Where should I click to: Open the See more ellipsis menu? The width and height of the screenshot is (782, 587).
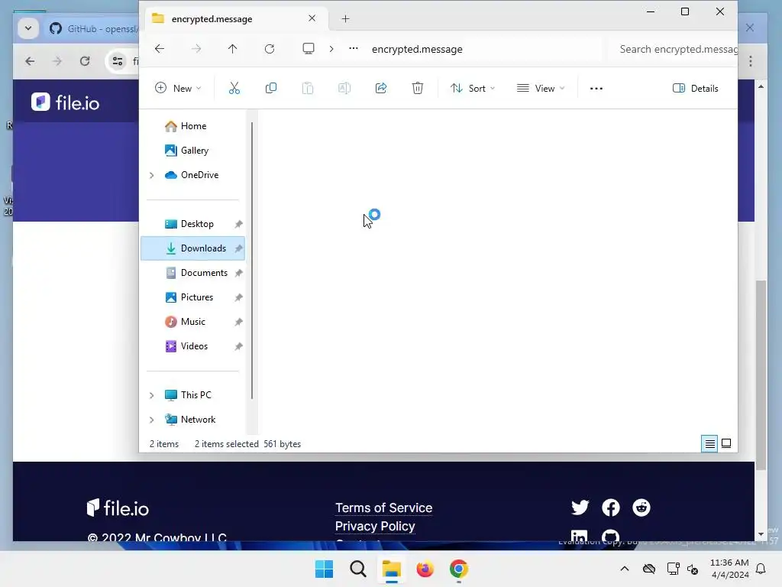(x=596, y=89)
